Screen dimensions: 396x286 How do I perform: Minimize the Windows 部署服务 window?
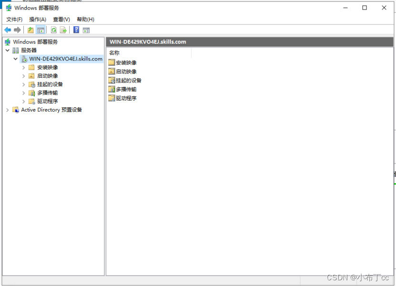pyautogui.click(x=345, y=8)
